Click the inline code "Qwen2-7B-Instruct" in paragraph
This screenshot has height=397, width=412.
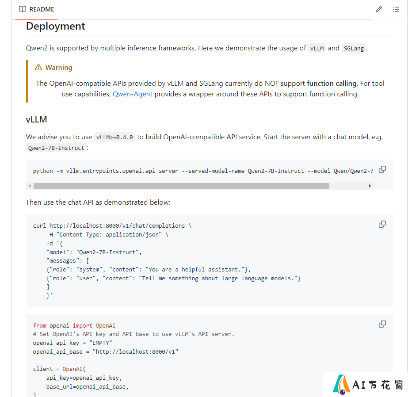point(56,148)
